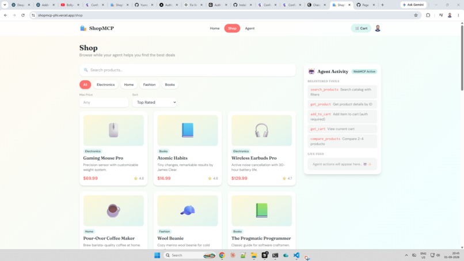Open the Terminal from the taskbar
Viewport: 464px width, 261px height.
pyautogui.click(x=275, y=255)
